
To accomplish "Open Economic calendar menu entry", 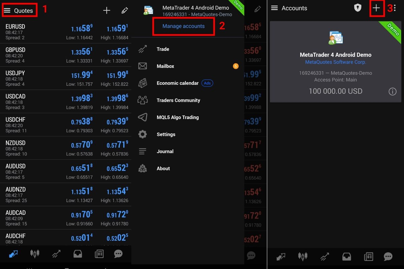I will point(177,83).
